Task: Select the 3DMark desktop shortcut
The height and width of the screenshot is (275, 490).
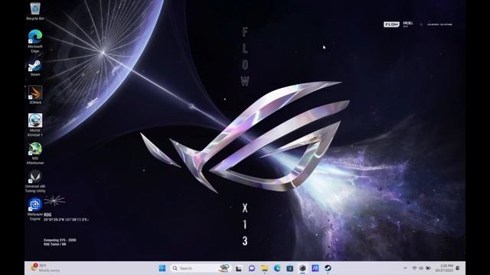Action: (35, 95)
